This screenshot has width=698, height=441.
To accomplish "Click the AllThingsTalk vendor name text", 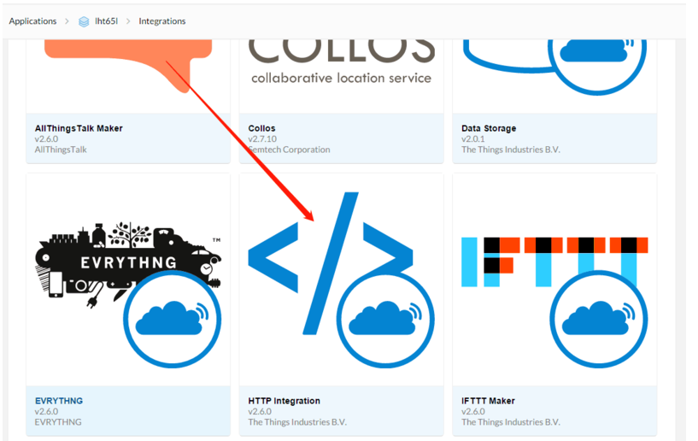I will pos(61,150).
